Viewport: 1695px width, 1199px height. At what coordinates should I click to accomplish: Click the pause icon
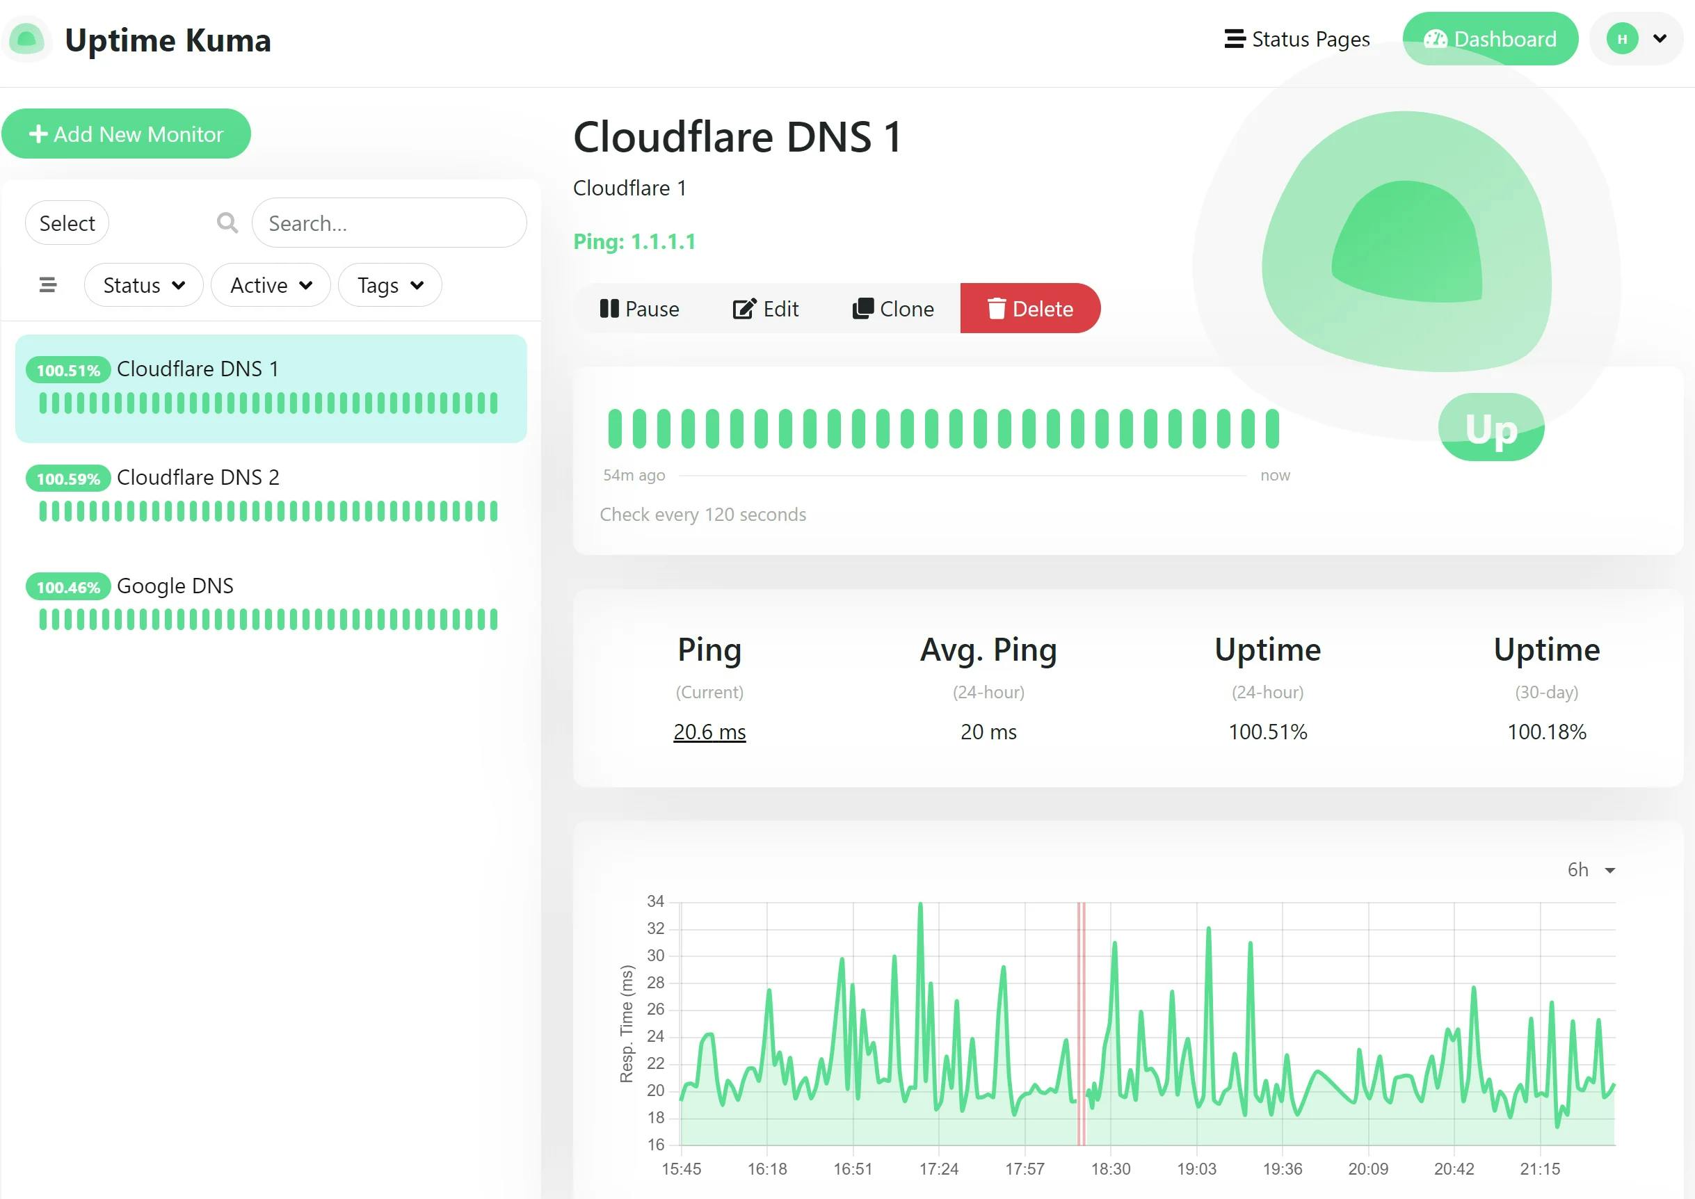pos(609,309)
